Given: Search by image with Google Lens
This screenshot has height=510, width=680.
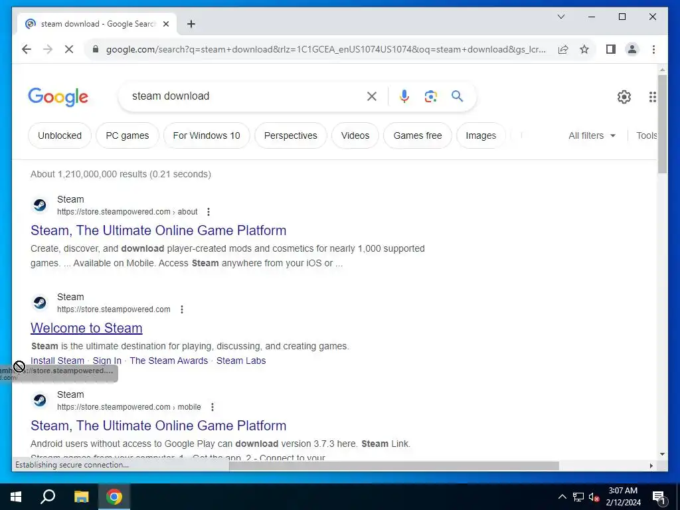Looking at the screenshot, I should 430,96.
